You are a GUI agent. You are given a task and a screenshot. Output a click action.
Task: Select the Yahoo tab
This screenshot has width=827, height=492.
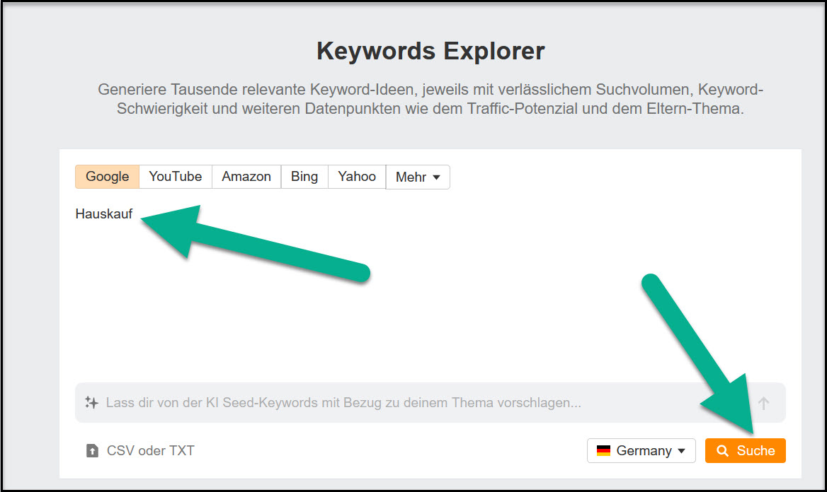[x=357, y=177]
